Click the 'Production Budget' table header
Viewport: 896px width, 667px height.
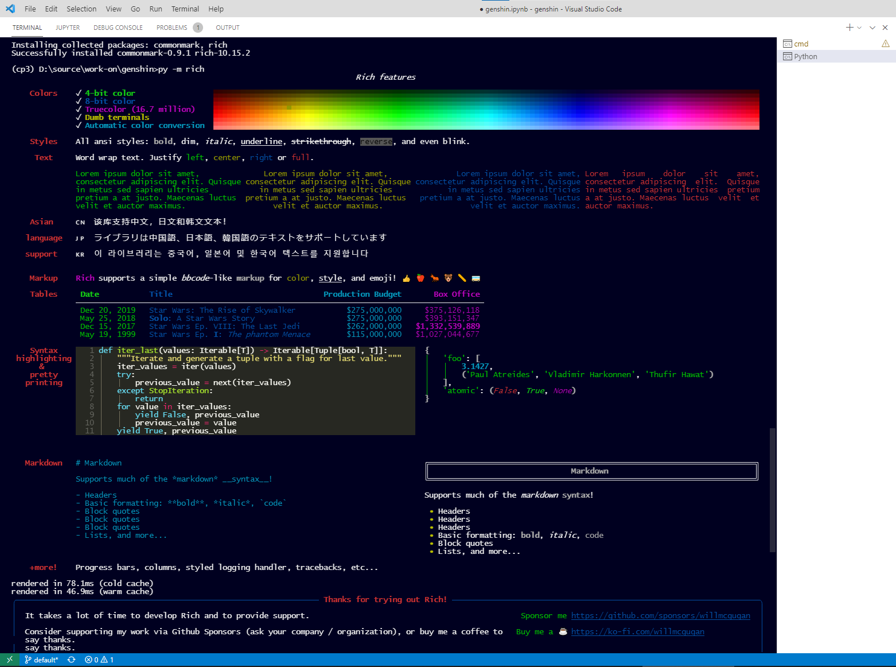pos(363,294)
